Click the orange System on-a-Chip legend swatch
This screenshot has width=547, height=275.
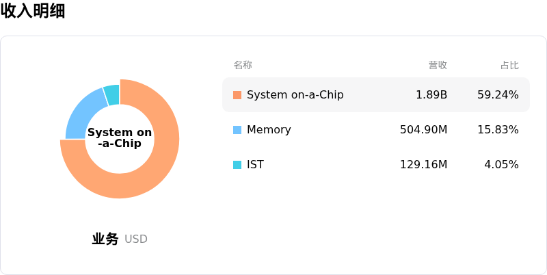(237, 95)
